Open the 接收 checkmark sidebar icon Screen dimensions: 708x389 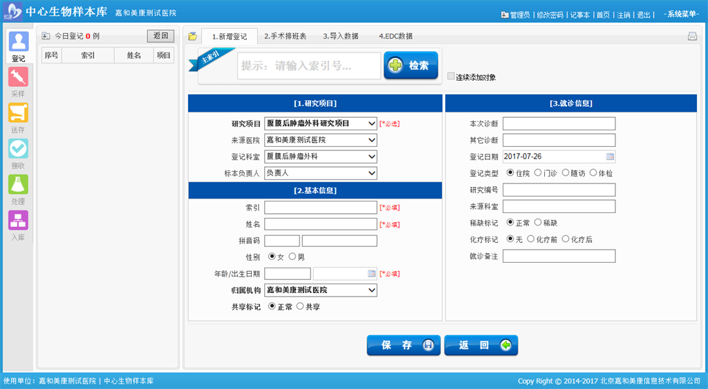pos(18,149)
